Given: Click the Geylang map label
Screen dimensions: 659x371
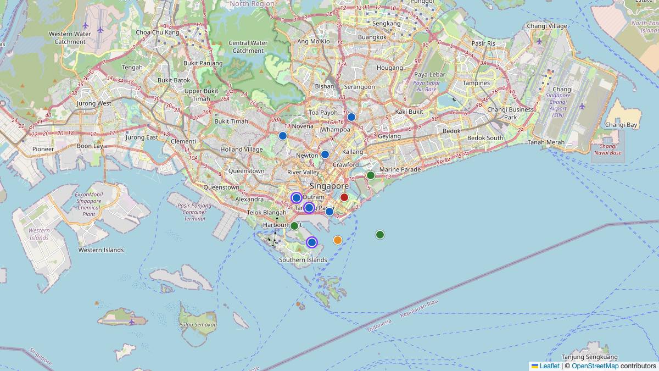Looking at the screenshot, I should 389,136.
